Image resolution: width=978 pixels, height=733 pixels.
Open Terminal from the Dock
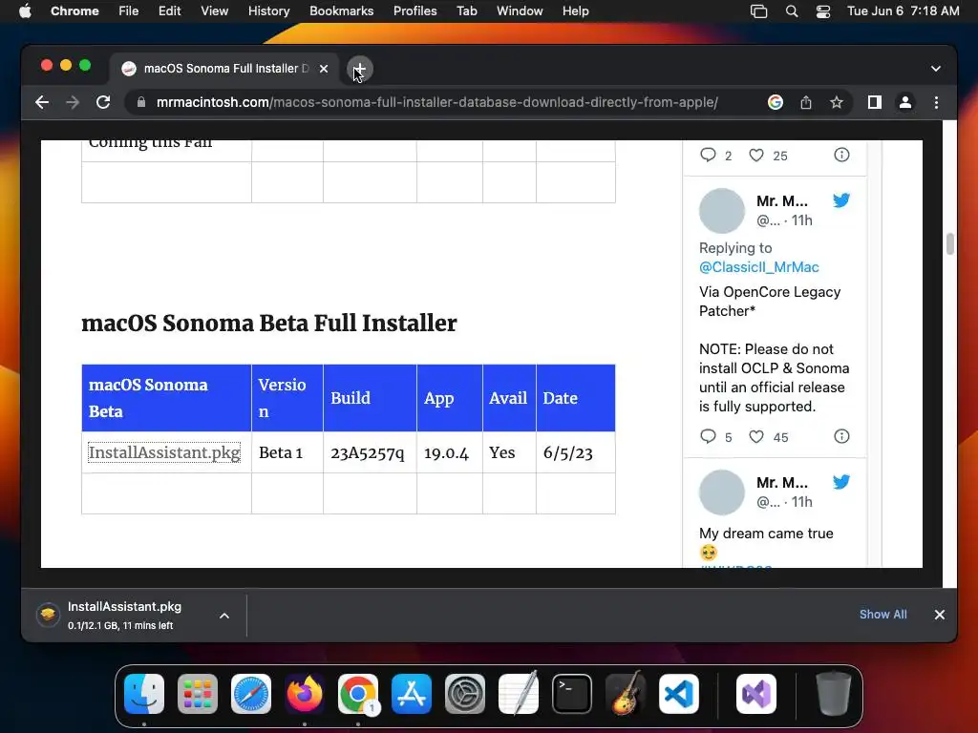click(x=572, y=694)
